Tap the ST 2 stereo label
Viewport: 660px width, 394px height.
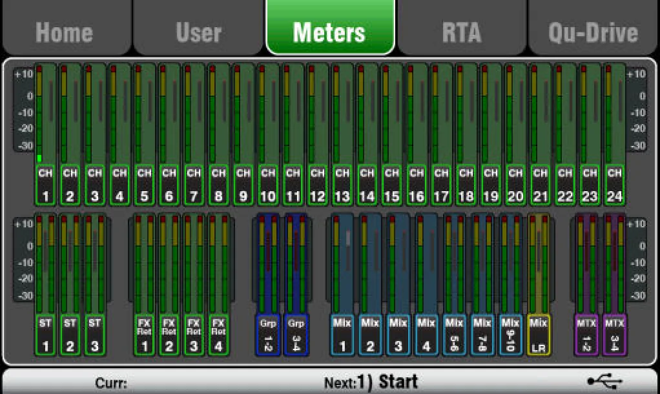[x=70, y=335]
